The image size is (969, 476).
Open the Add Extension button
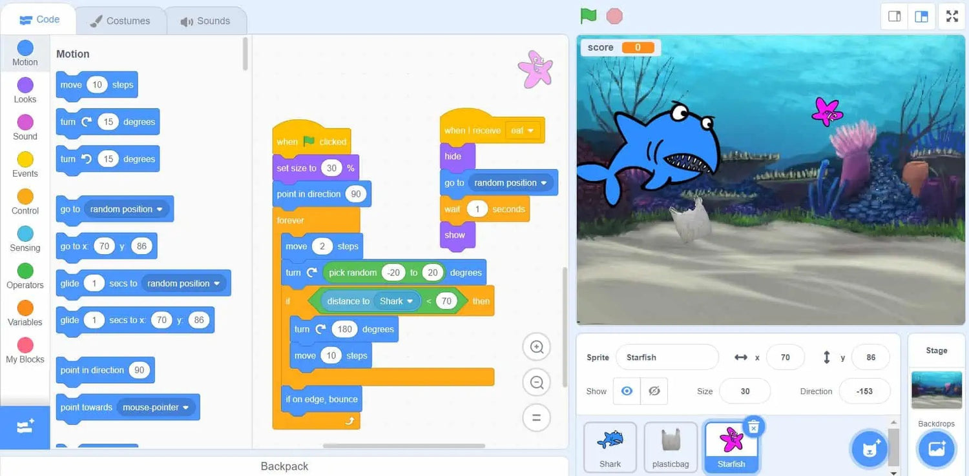25,427
